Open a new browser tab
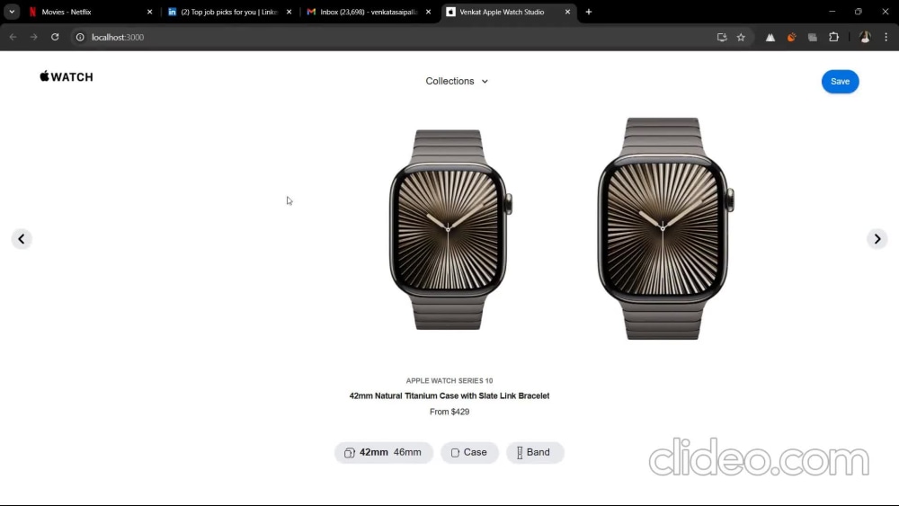This screenshot has width=899, height=506. click(x=588, y=12)
